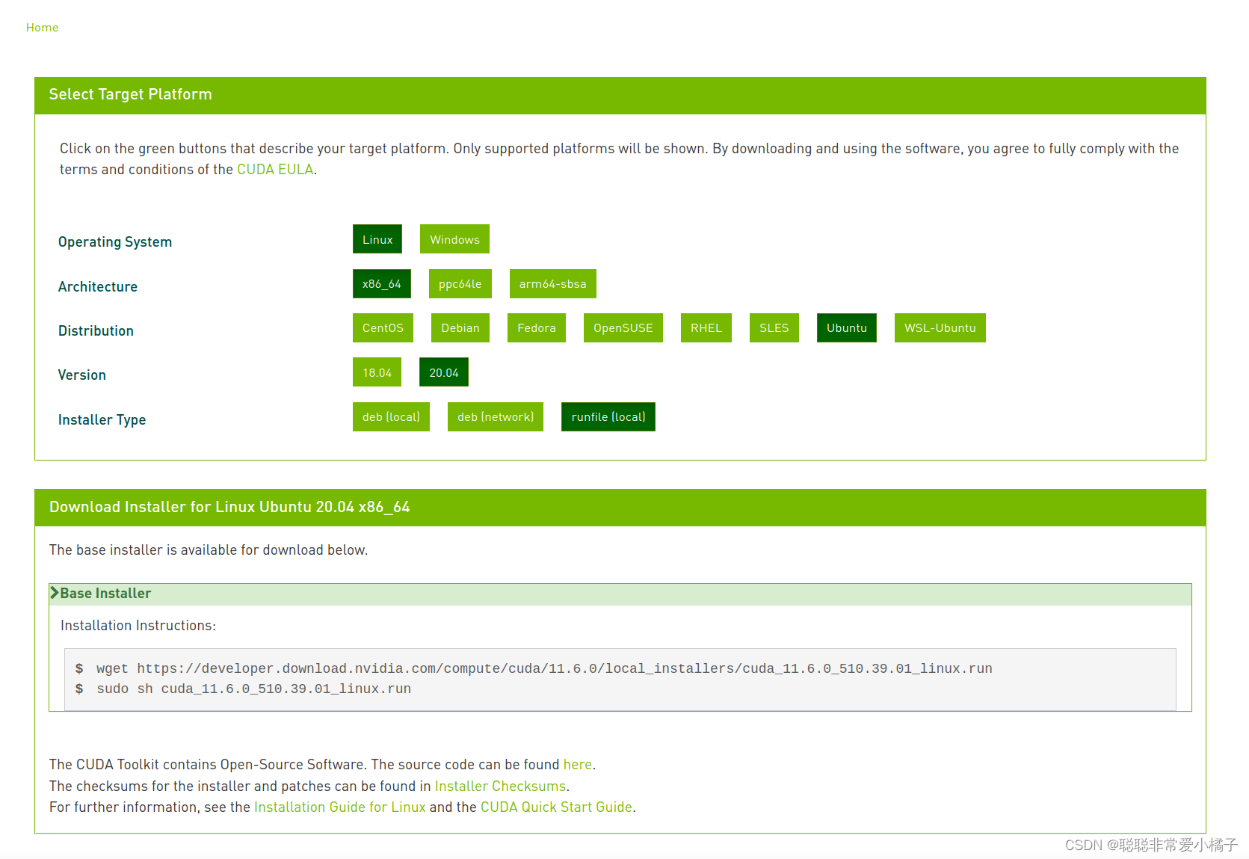Click the Select Target Platform header

point(620,95)
